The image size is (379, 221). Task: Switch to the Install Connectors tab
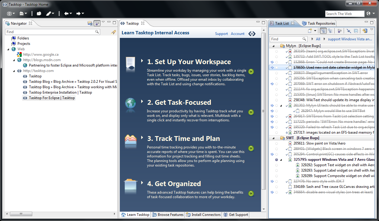click(x=203, y=215)
